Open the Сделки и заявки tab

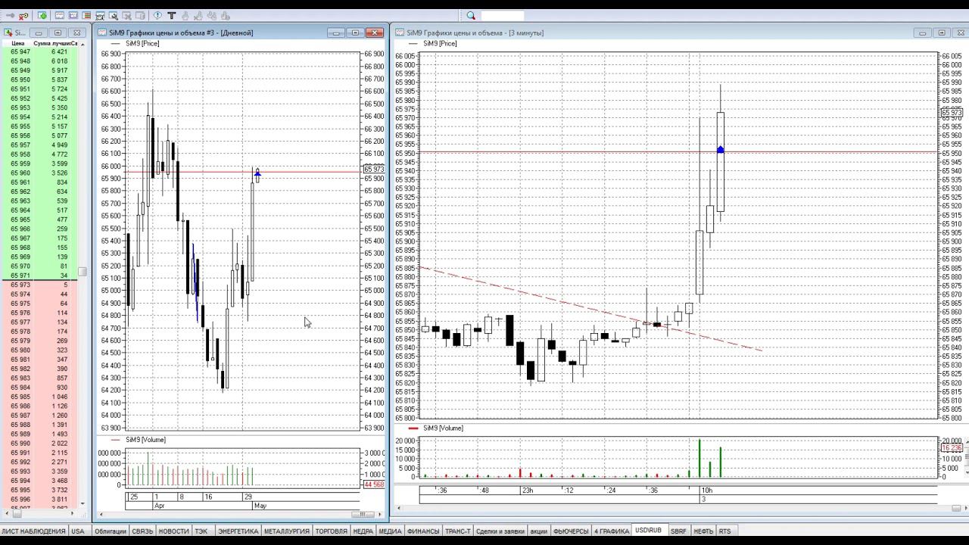(500, 531)
